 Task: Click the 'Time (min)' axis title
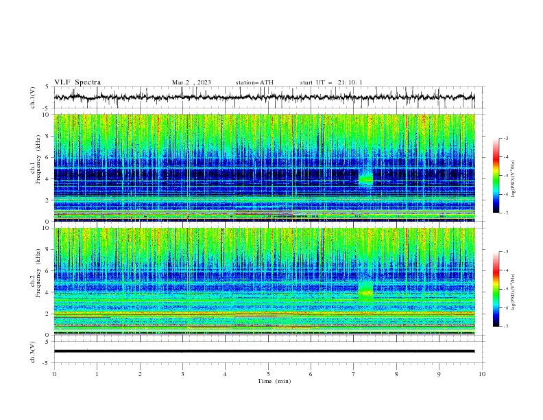pos(274,381)
